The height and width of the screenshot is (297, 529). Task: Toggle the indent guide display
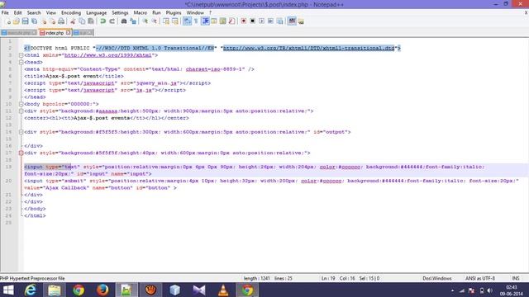point(205,21)
